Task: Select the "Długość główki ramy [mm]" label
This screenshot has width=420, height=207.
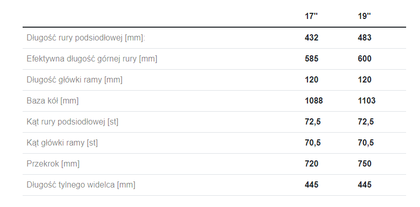Action: (75, 79)
